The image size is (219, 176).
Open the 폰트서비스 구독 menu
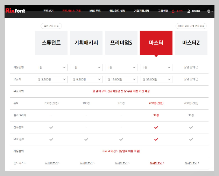[x=71, y=11]
